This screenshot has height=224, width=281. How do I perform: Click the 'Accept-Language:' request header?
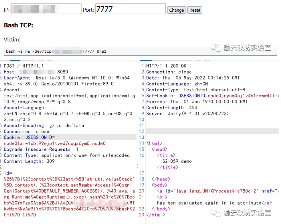25,108
